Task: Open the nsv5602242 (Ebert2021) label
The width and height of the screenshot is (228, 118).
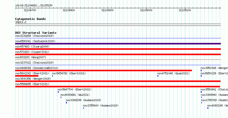Action: [32, 73]
